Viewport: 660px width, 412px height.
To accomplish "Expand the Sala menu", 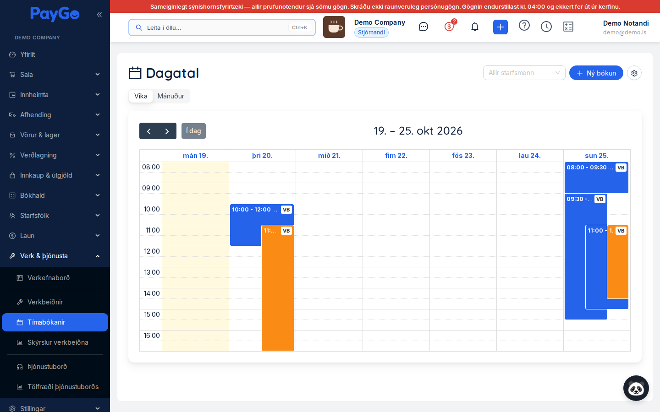I will tap(55, 75).
